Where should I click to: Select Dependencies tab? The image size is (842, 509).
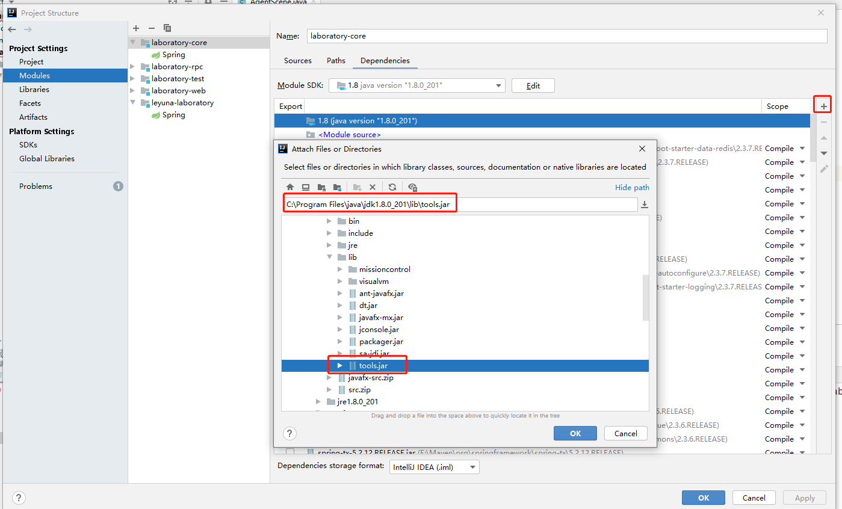385,61
